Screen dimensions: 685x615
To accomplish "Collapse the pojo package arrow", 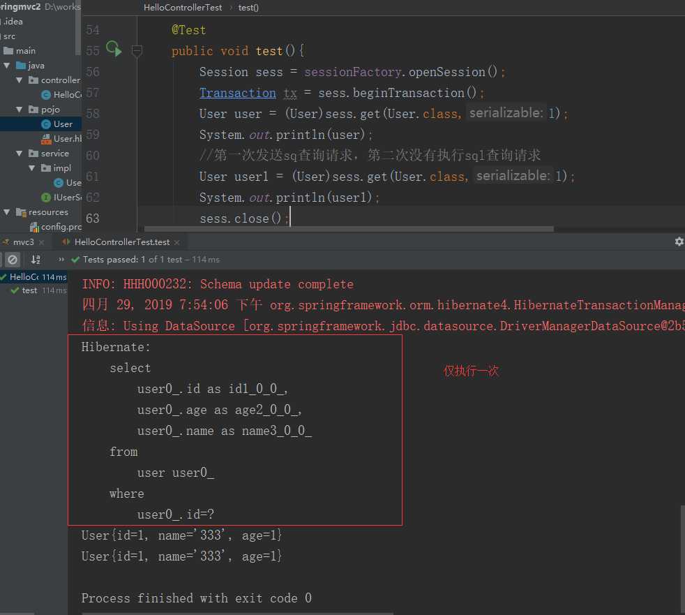I will [x=20, y=110].
